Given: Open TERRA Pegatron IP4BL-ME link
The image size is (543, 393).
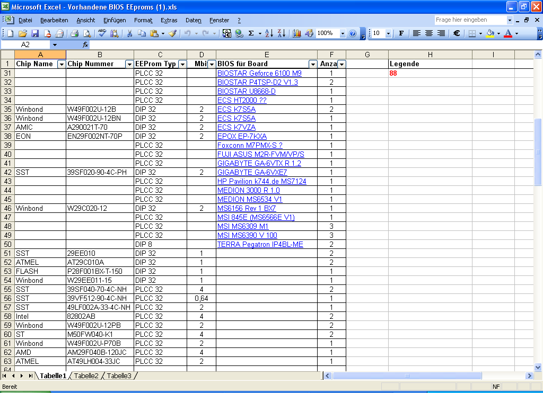Looking at the screenshot, I should (260, 244).
